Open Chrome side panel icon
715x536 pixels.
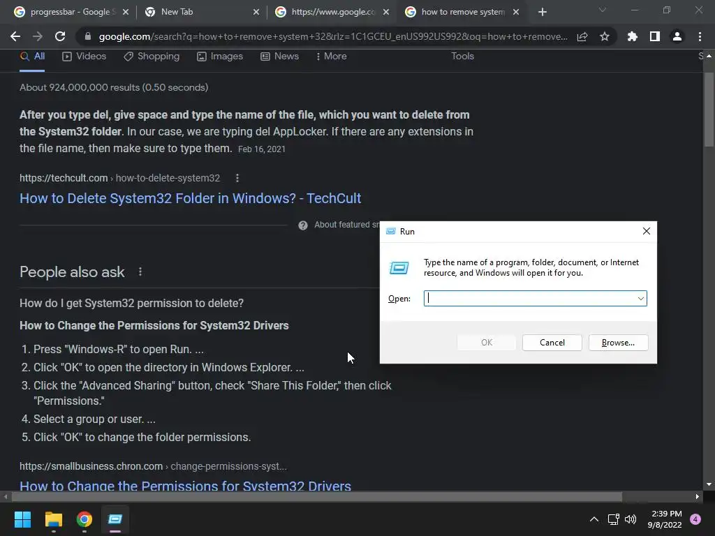(x=655, y=36)
